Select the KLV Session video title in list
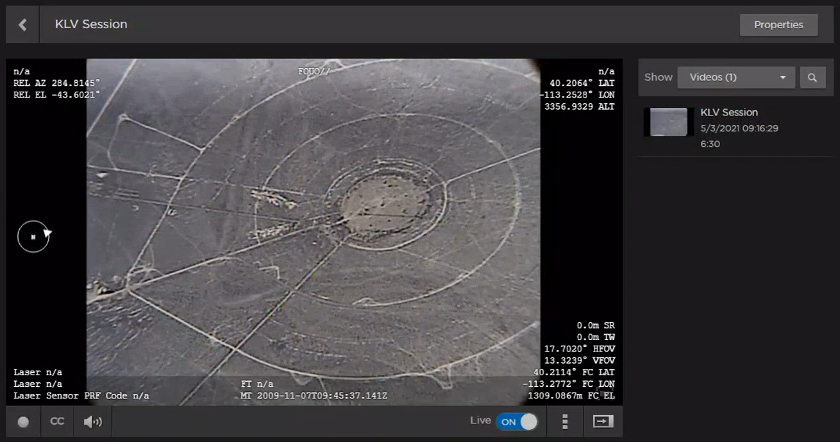The height and width of the screenshot is (442, 840). point(729,112)
